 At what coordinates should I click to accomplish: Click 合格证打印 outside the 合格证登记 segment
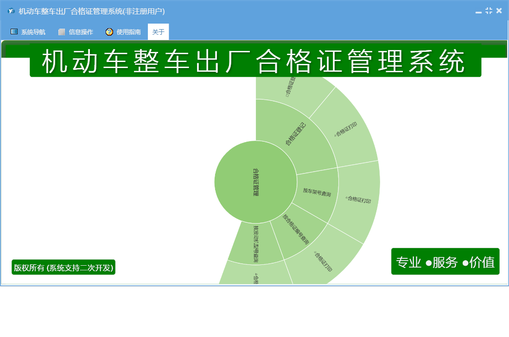coord(345,130)
